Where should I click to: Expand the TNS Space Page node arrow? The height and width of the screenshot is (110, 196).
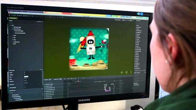[x=11, y=27]
